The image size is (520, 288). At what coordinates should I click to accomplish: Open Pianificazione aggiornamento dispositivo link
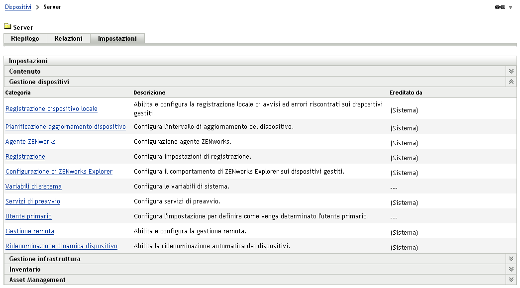[x=65, y=127]
